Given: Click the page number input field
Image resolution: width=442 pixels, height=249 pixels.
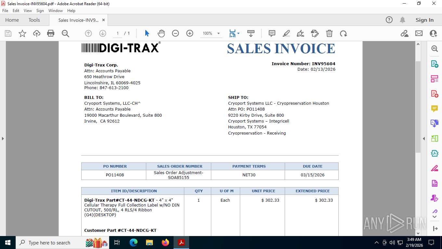Looking at the screenshot, I should click(117, 33).
